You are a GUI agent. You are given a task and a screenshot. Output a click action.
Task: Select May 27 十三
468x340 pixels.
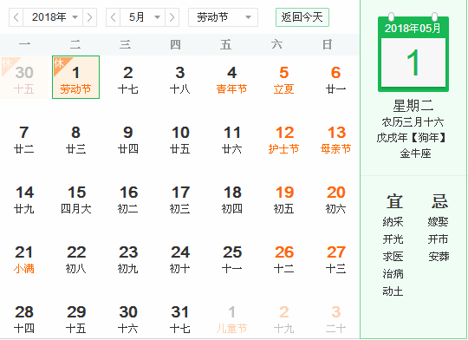coord(335,259)
